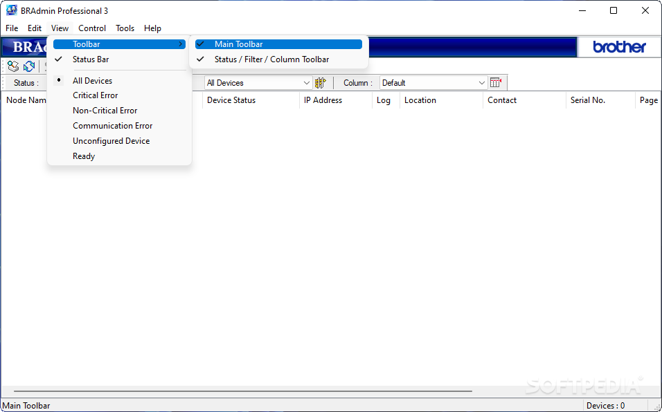Sort by Log column header
The image size is (662, 412).
click(x=386, y=100)
